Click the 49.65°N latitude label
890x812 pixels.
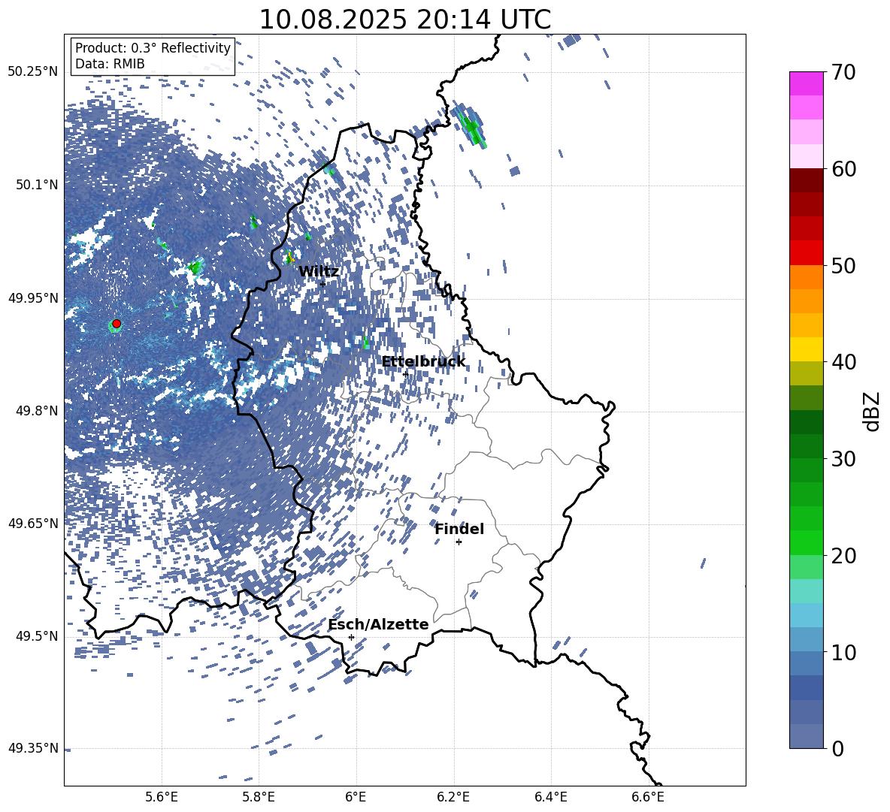33,523
